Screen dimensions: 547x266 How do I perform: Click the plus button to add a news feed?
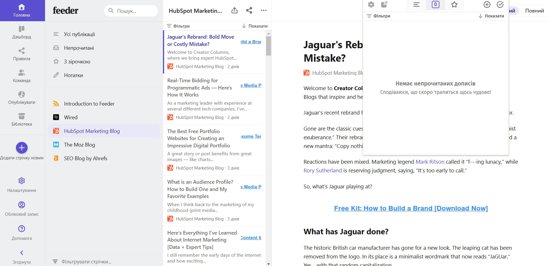pos(22,148)
